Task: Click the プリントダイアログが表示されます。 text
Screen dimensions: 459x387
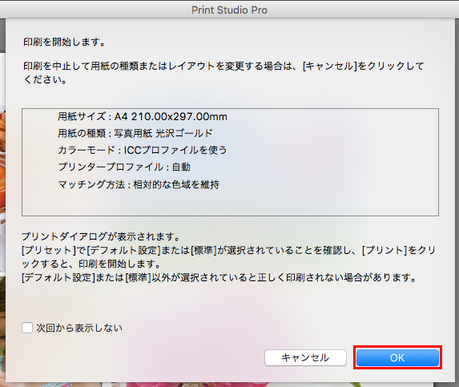Action: click(101, 236)
